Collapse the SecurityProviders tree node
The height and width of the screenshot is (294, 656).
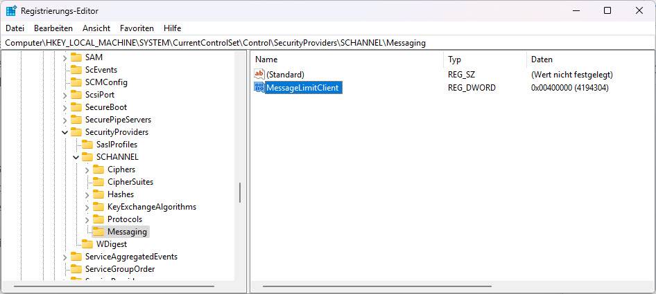point(64,132)
